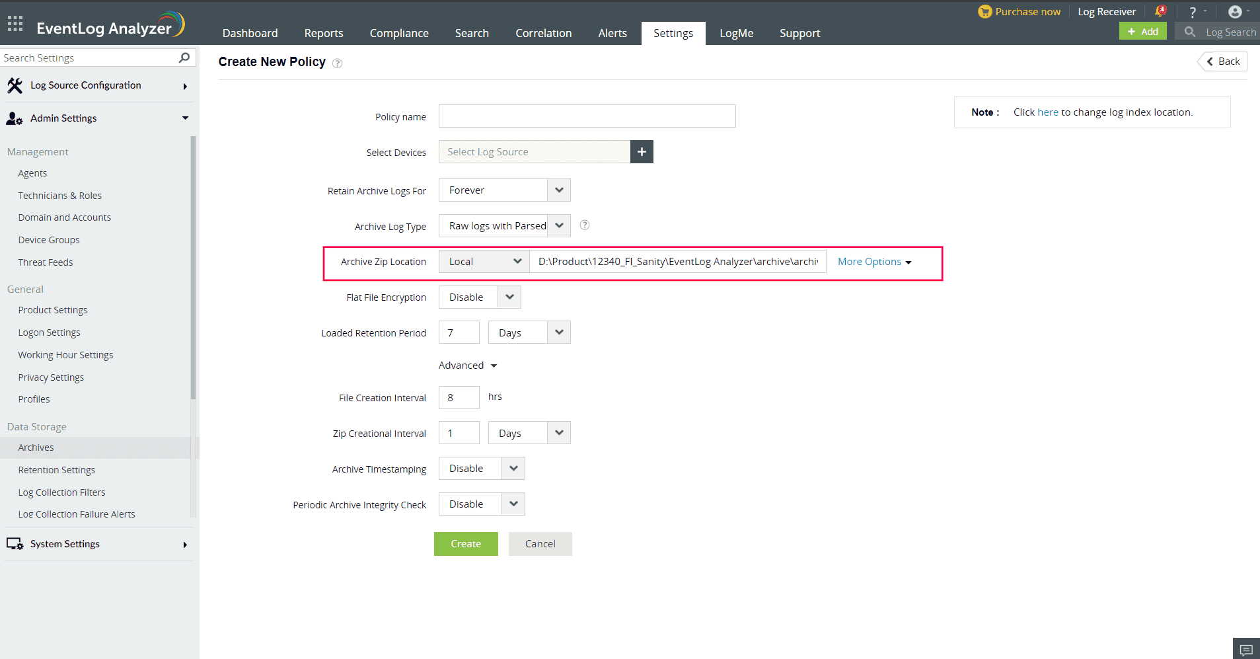This screenshot has width=1260, height=659.
Task: Expand the More Options dropdown
Action: (873, 261)
